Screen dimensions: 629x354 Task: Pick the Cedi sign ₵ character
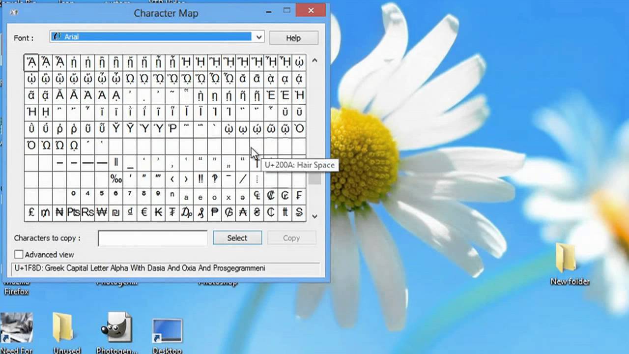coord(271,212)
